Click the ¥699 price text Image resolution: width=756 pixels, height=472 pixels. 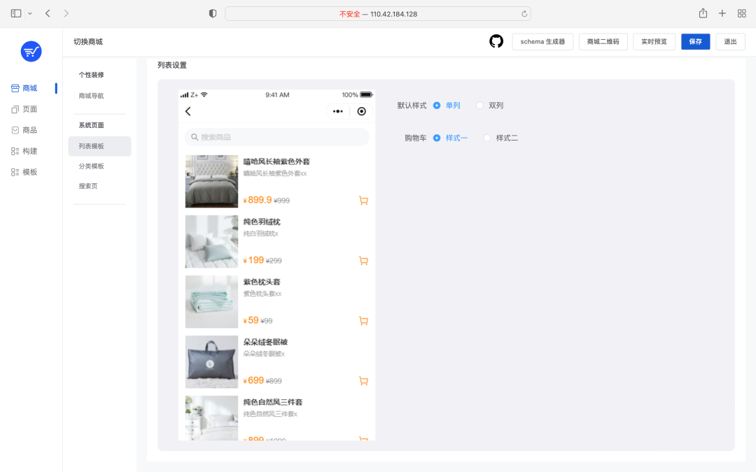(x=253, y=380)
